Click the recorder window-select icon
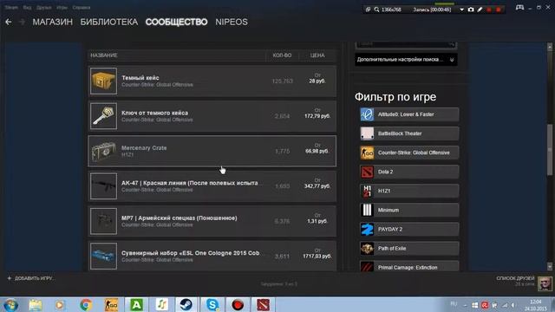Viewport: 555px width, 312px height. pos(368,10)
